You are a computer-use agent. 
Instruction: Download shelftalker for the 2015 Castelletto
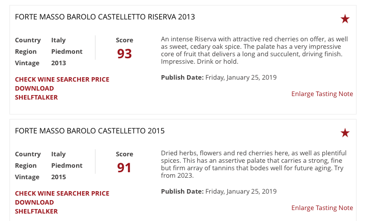[x=36, y=207]
